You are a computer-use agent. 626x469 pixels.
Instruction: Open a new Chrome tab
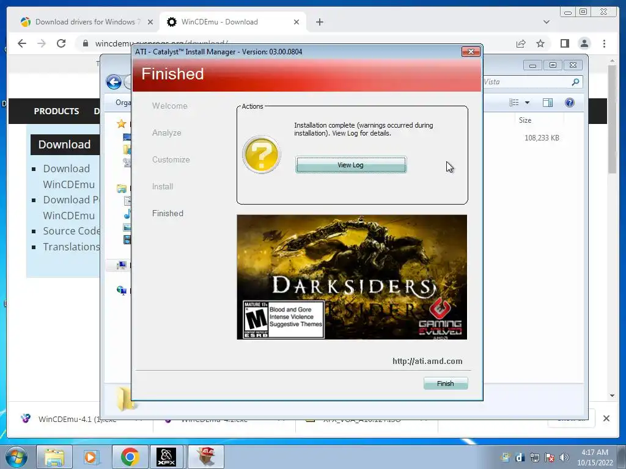319,22
